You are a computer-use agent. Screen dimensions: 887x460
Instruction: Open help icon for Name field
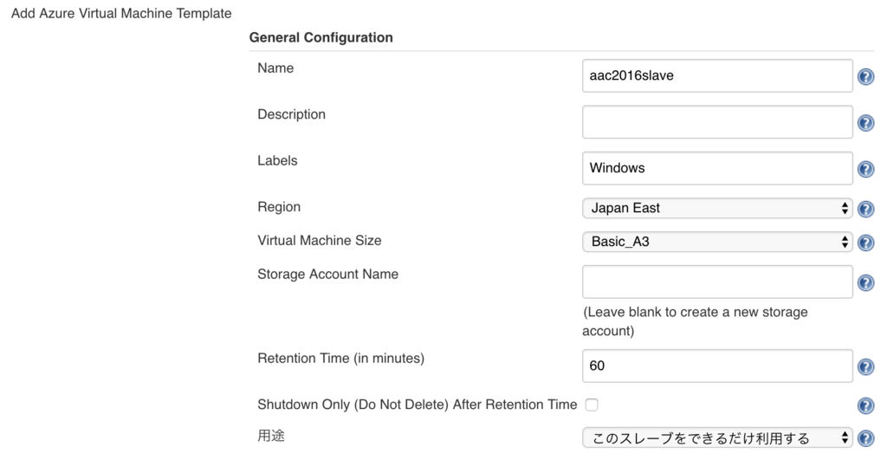(865, 76)
